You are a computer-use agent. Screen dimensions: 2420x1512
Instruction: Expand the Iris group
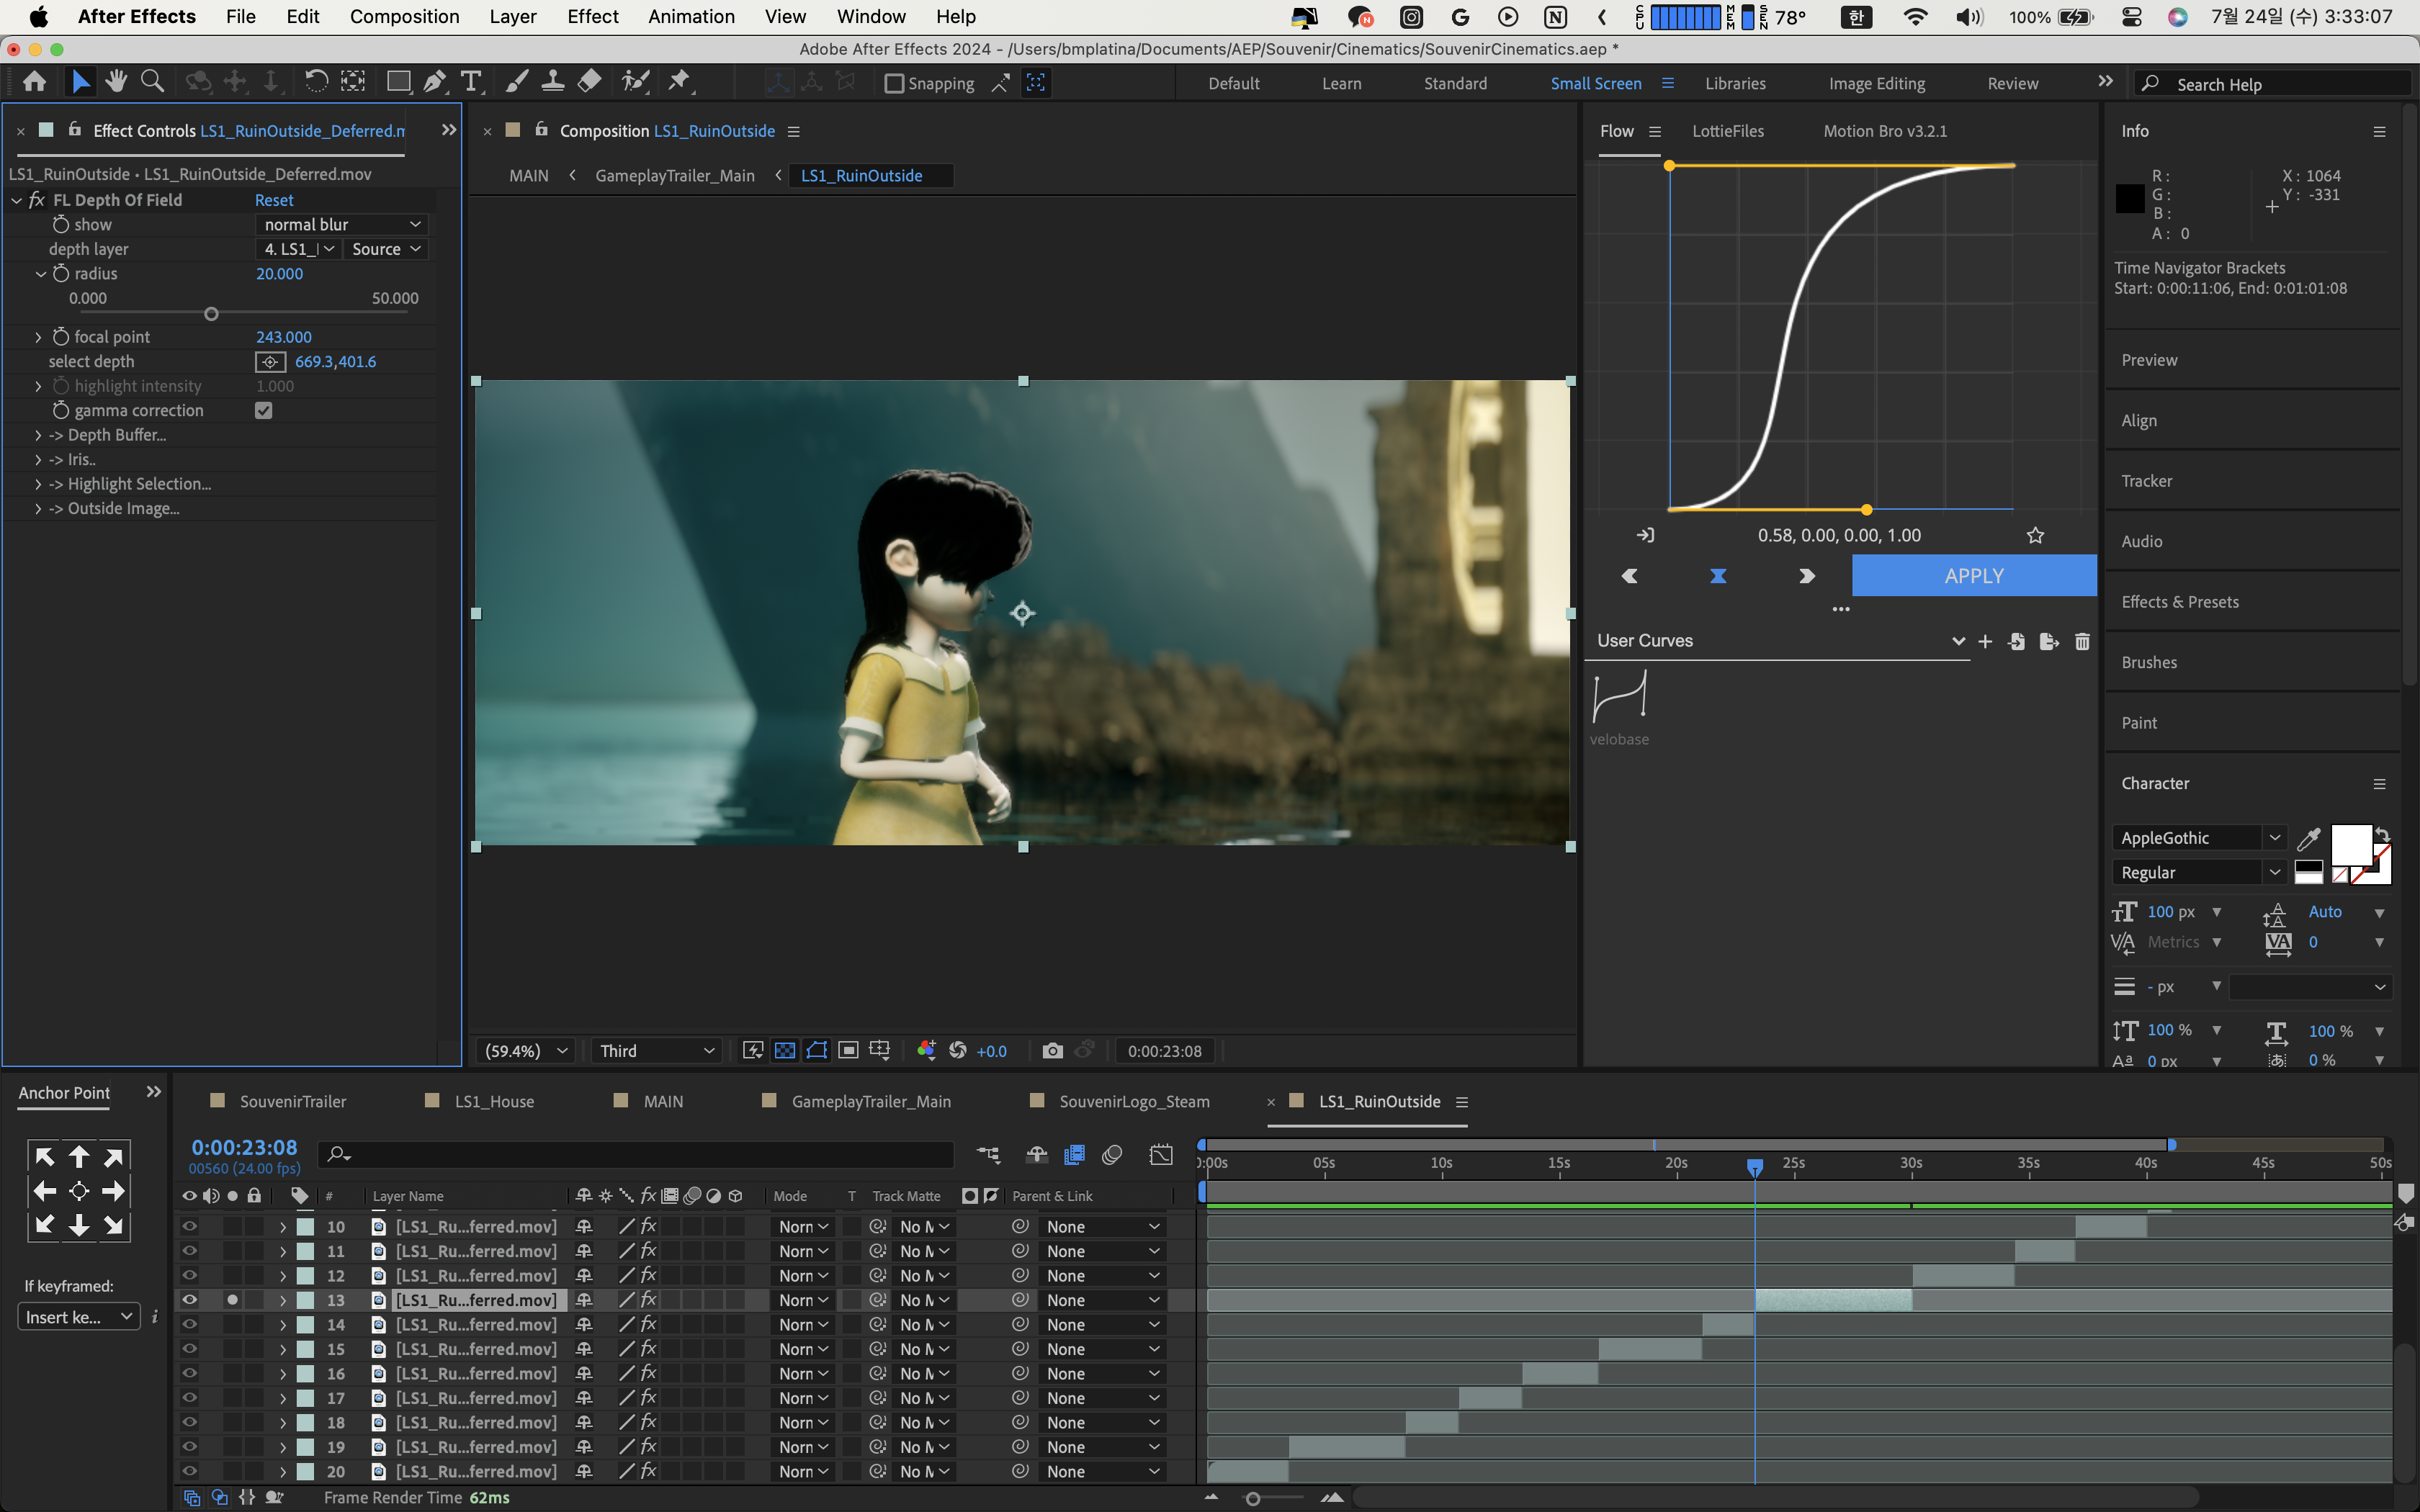38,460
